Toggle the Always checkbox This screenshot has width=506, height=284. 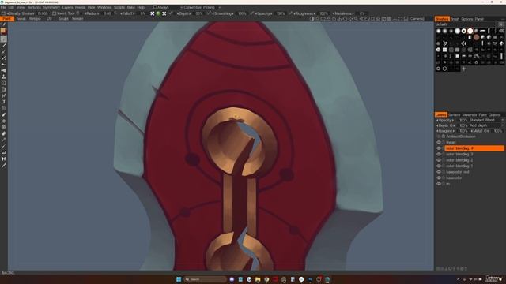click(x=155, y=7)
